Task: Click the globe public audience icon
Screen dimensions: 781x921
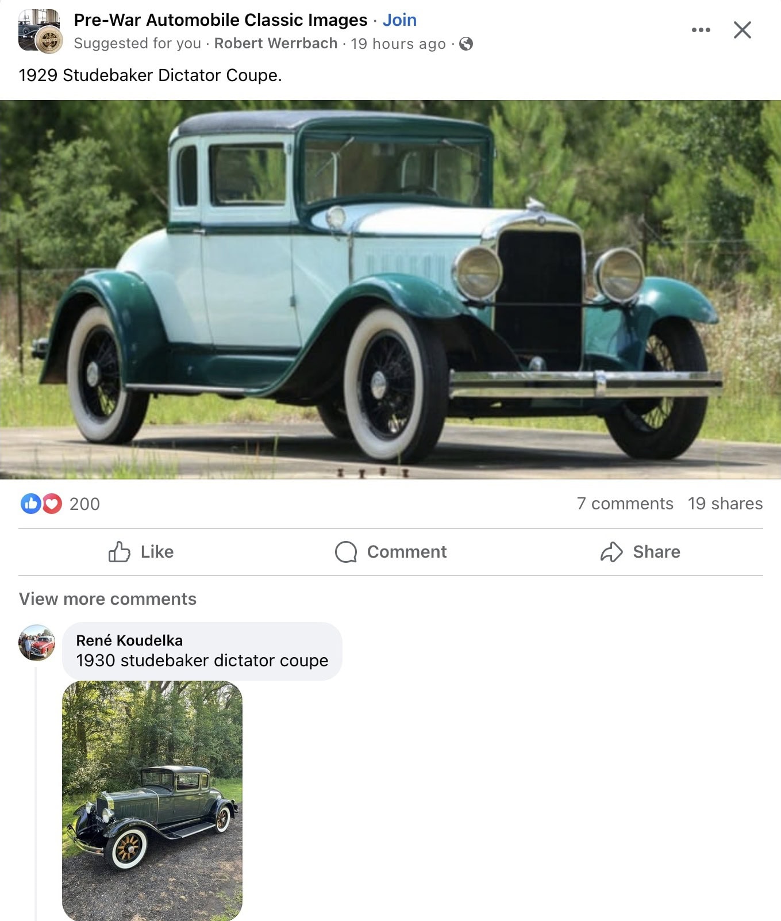Action: pyautogui.click(x=466, y=44)
